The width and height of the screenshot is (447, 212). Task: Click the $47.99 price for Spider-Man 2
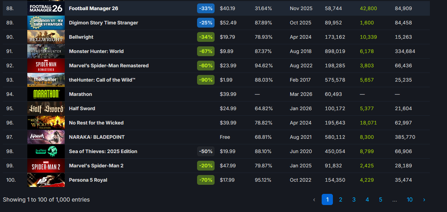coord(228,166)
